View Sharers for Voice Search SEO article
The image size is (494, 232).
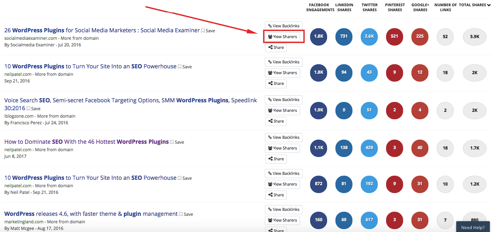tap(282, 110)
